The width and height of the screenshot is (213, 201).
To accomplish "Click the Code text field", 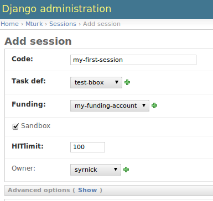I will click(133, 60).
